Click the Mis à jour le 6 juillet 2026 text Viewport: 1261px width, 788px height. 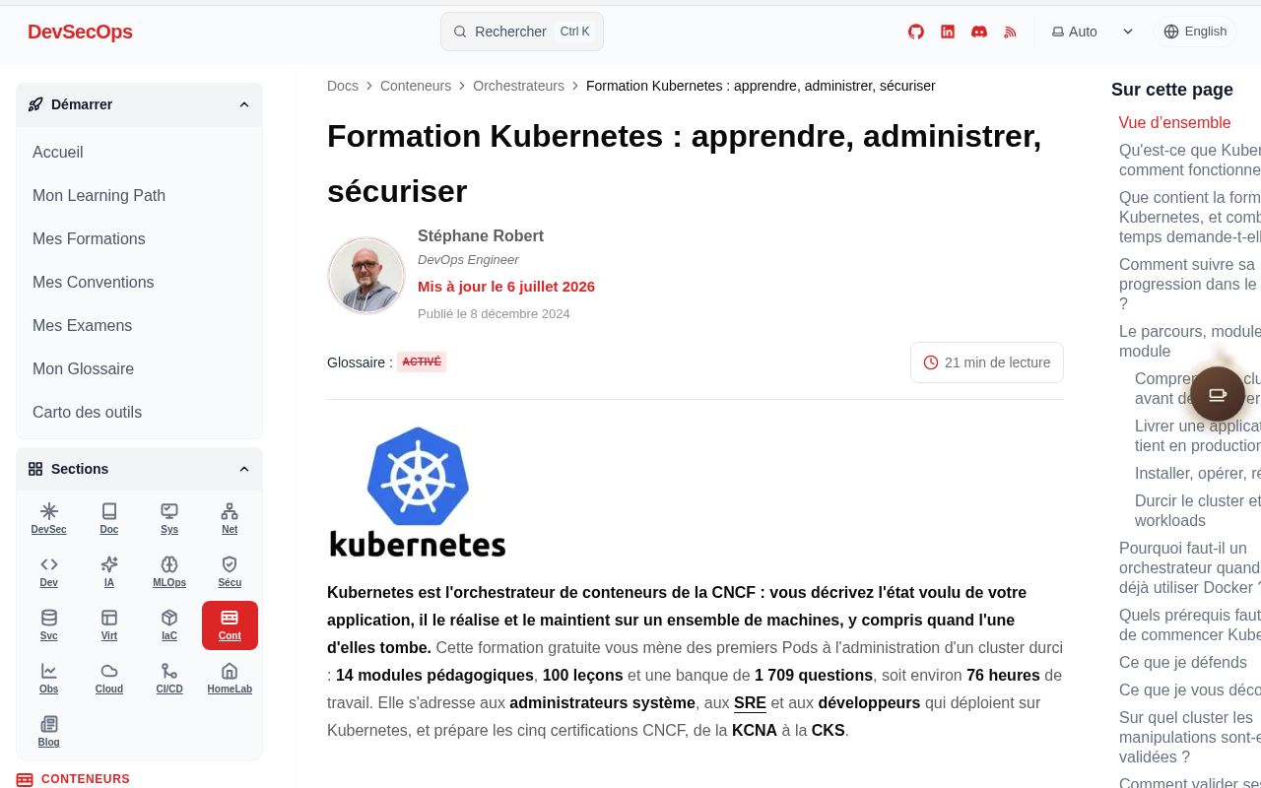tap(506, 287)
